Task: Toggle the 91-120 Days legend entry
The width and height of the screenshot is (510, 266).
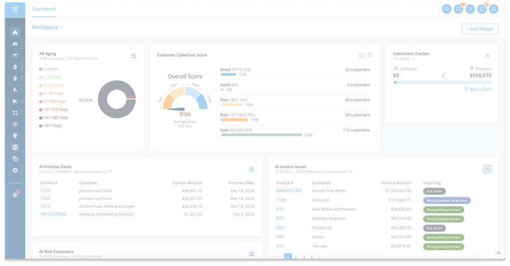Action: 52,102
